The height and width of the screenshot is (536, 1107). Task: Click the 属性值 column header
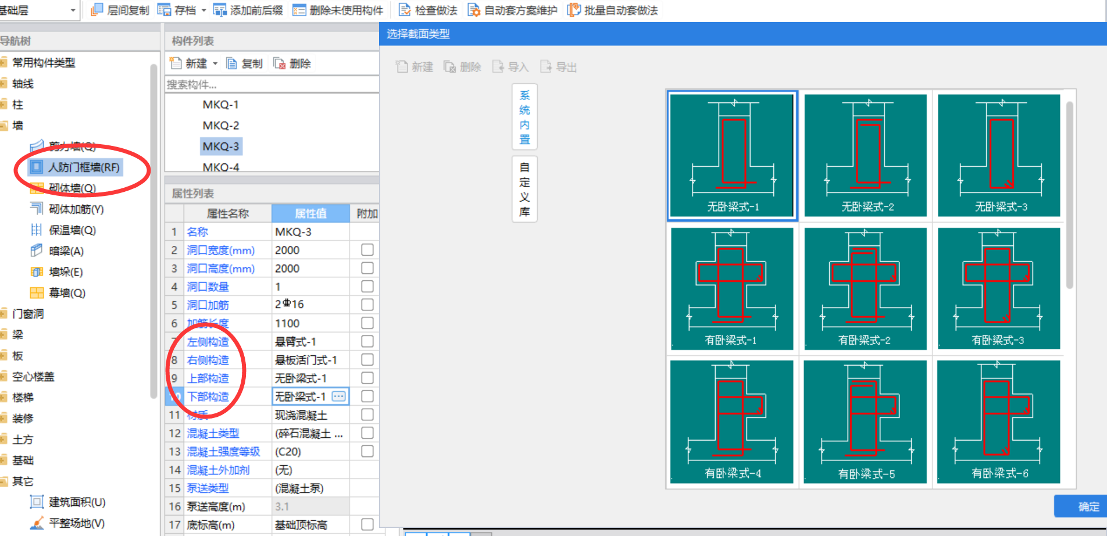pyautogui.click(x=310, y=213)
